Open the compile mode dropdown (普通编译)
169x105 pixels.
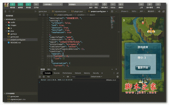coord(78,5)
